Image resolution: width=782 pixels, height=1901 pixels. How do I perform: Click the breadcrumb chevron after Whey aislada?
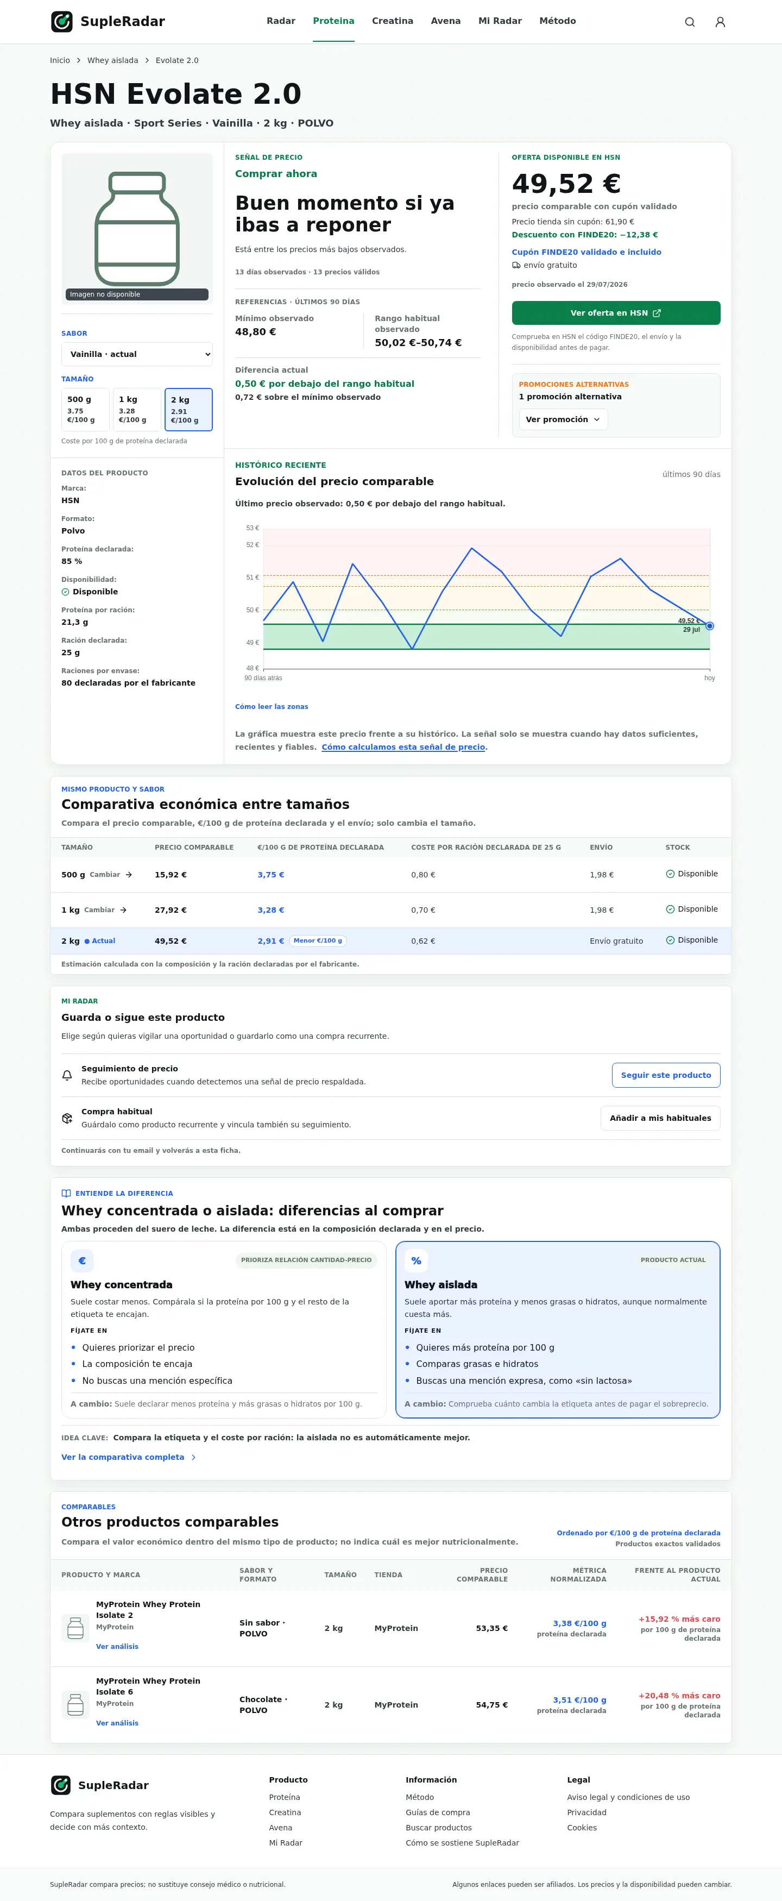click(147, 60)
